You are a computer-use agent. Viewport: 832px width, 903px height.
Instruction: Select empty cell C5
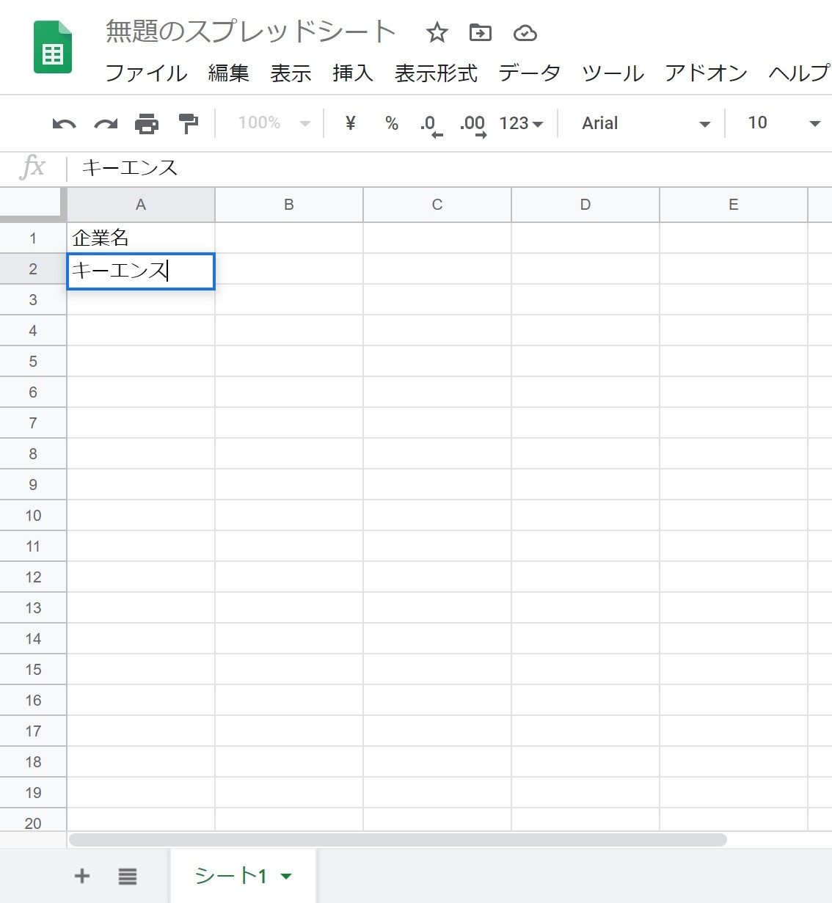[437, 361]
